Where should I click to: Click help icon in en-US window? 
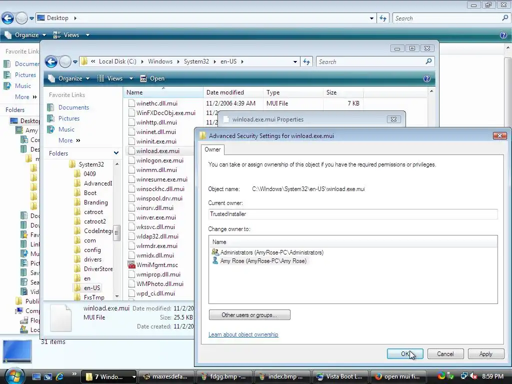(427, 78)
